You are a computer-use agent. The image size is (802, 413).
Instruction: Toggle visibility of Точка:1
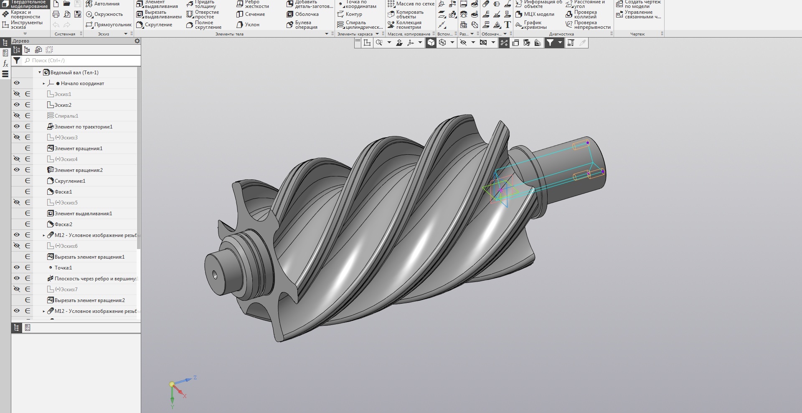pyautogui.click(x=17, y=267)
